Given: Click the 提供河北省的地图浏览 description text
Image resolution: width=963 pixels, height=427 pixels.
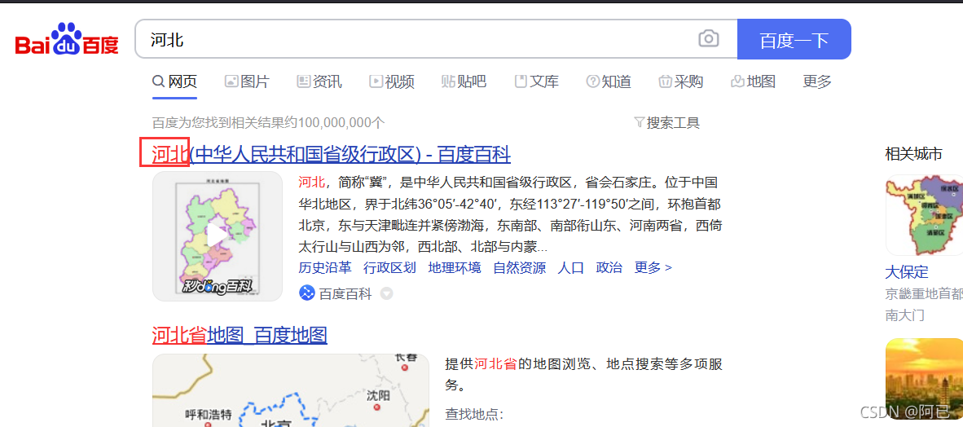Looking at the screenshot, I should [583, 374].
